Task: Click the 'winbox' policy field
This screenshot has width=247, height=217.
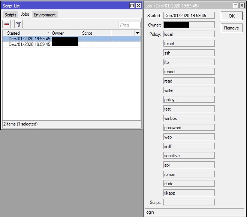Action: (189, 118)
